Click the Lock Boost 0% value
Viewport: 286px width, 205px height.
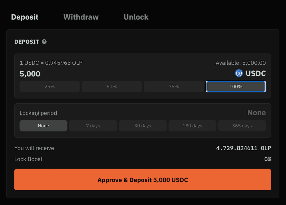(268, 159)
